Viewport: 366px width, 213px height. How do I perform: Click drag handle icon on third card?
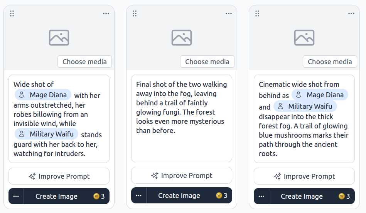coord(257,13)
